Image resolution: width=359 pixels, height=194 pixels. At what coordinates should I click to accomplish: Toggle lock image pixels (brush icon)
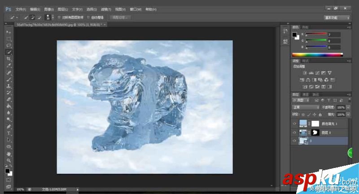click(309, 115)
